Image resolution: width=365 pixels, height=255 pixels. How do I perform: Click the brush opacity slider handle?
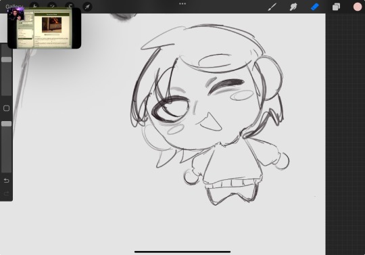tap(7, 124)
